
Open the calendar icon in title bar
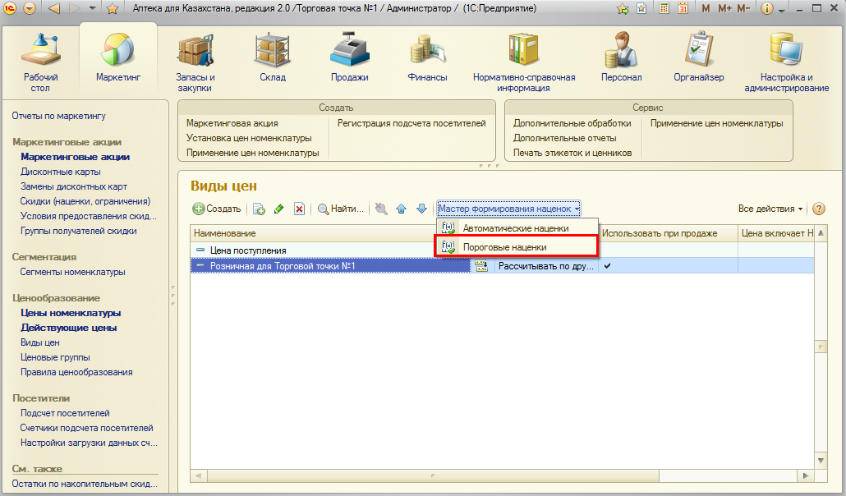coord(682,8)
